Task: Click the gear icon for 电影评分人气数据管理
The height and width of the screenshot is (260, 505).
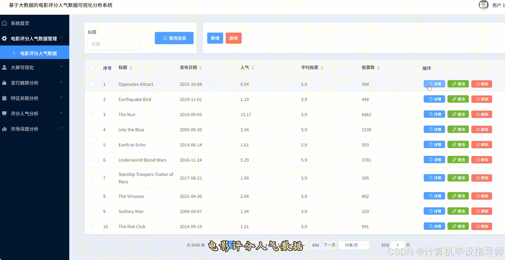Action: 4,38
